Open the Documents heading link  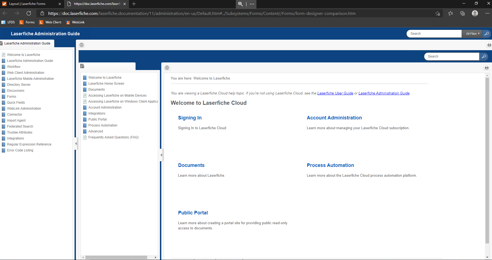coord(191,165)
